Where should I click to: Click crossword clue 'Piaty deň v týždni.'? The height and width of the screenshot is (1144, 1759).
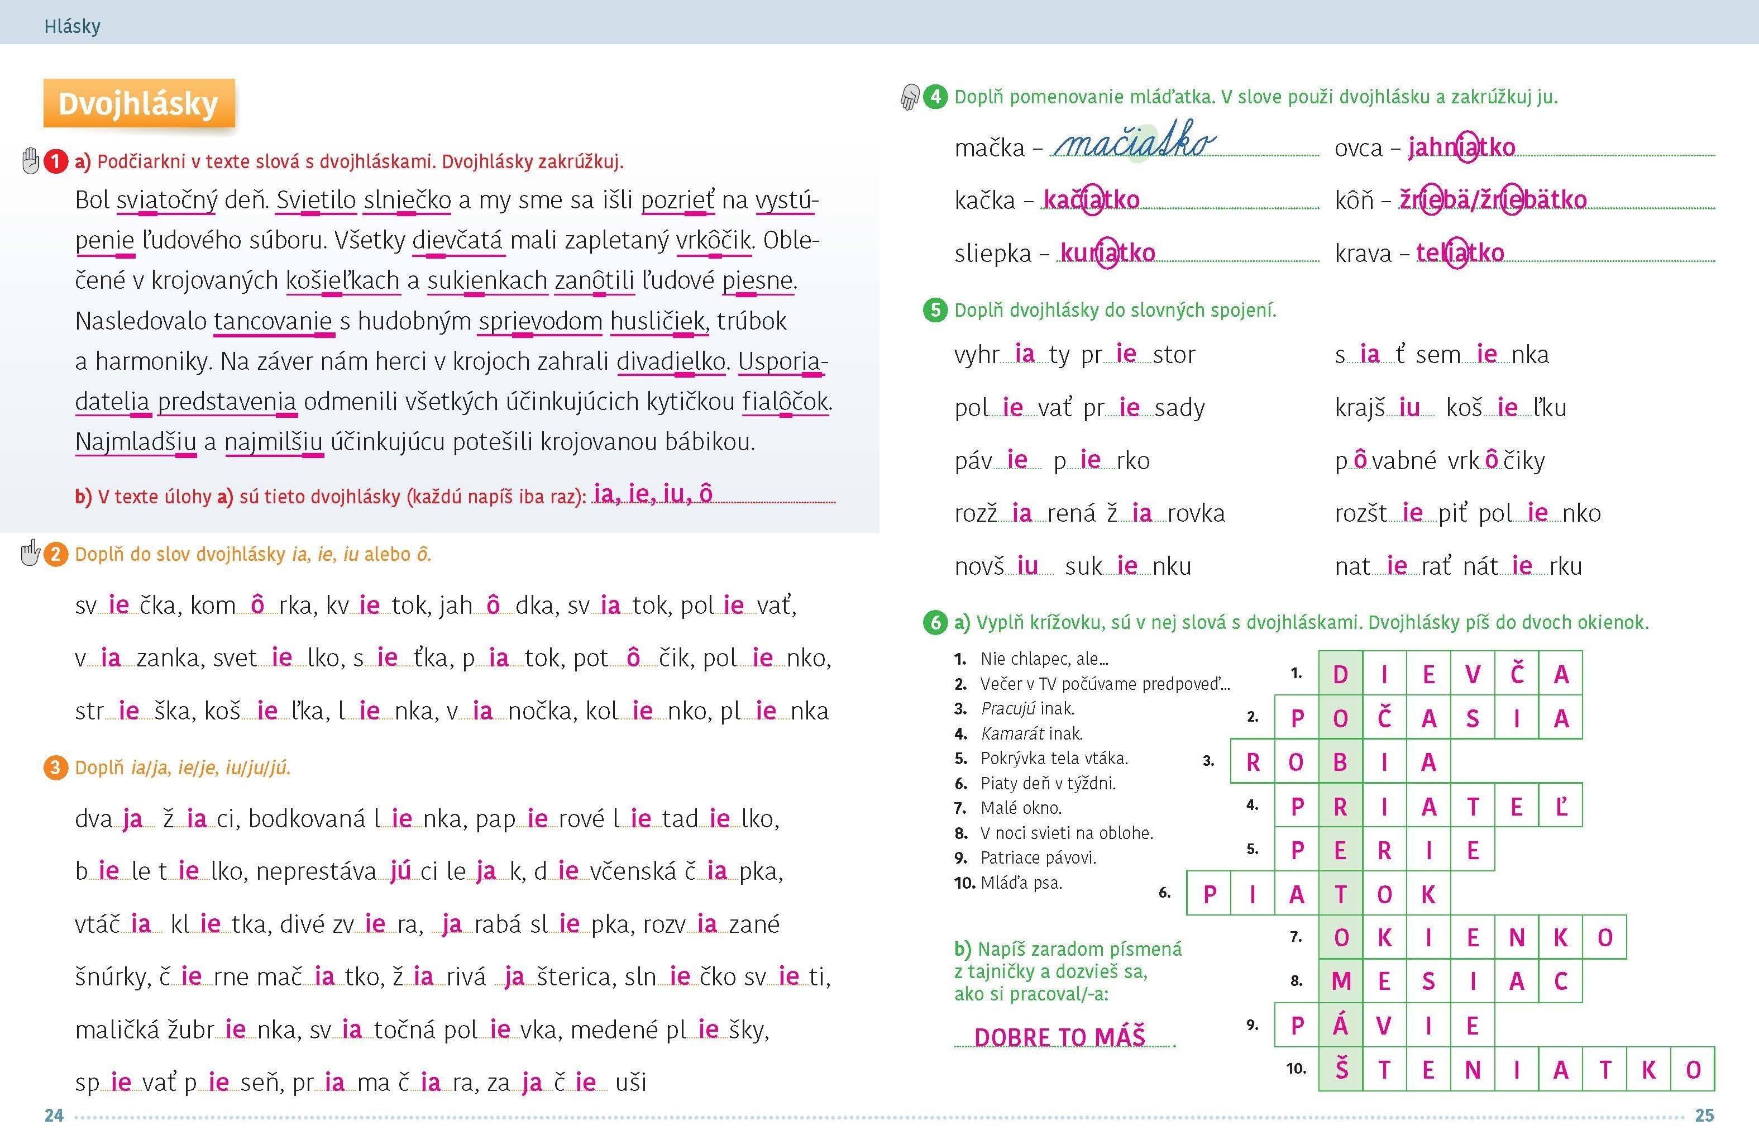pyautogui.click(x=1048, y=783)
